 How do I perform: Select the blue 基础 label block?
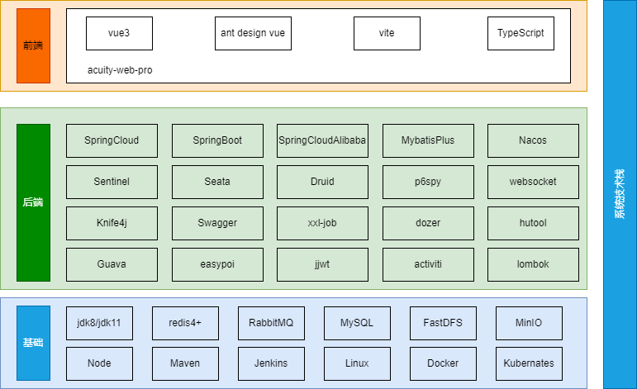(33, 343)
